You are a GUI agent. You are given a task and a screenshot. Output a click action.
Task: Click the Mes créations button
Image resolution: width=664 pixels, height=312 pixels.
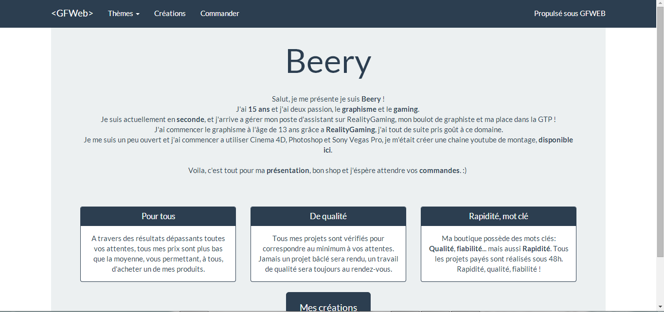point(328,302)
